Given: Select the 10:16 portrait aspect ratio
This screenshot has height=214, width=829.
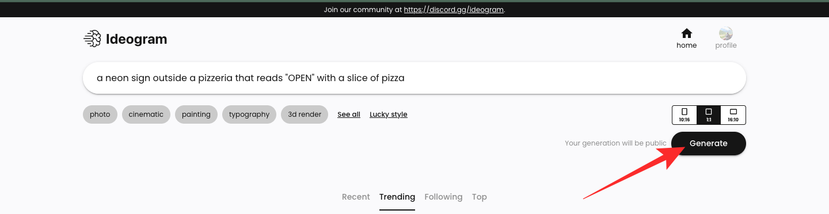Looking at the screenshot, I should coord(685,115).
